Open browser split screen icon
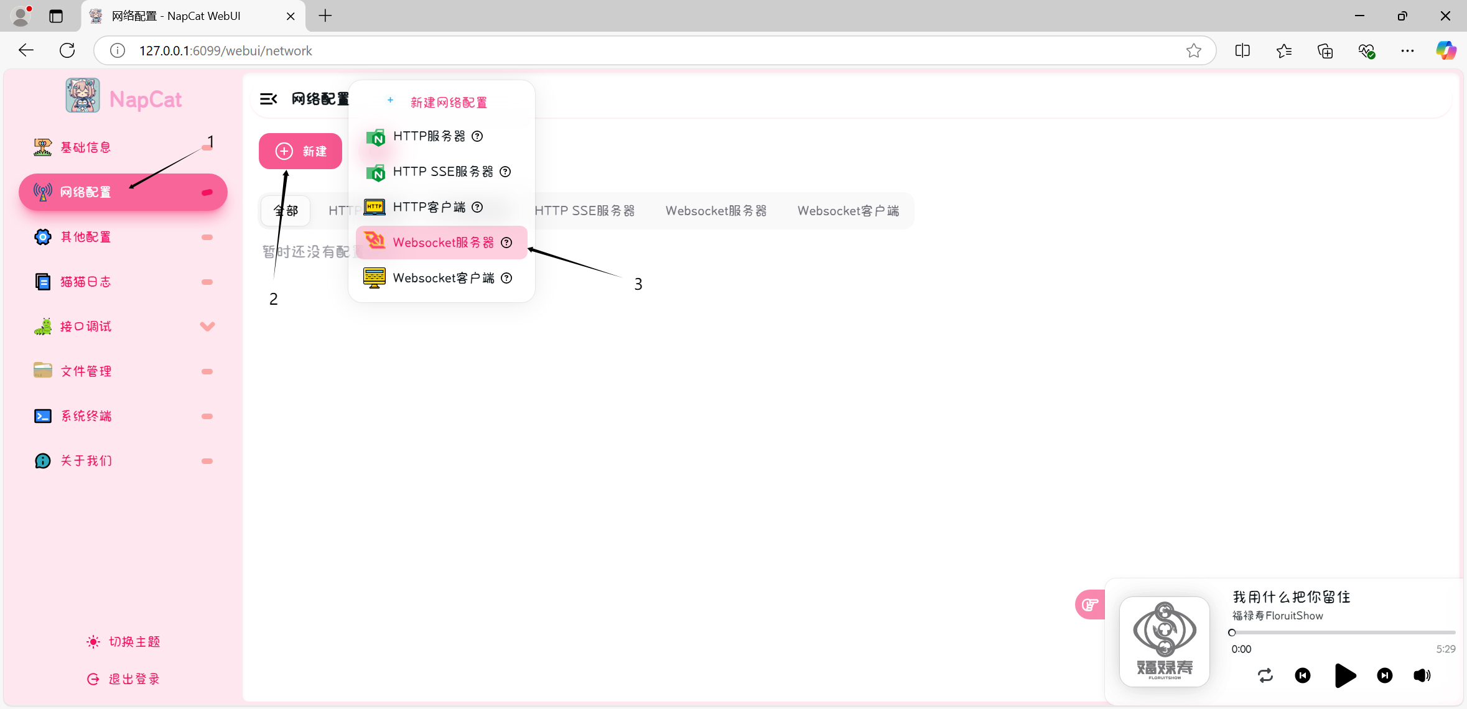Screen dimensions: 1467x709 coord(1242,51)
